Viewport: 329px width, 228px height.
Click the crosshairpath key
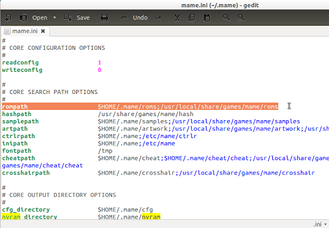(x=26, y=173)
